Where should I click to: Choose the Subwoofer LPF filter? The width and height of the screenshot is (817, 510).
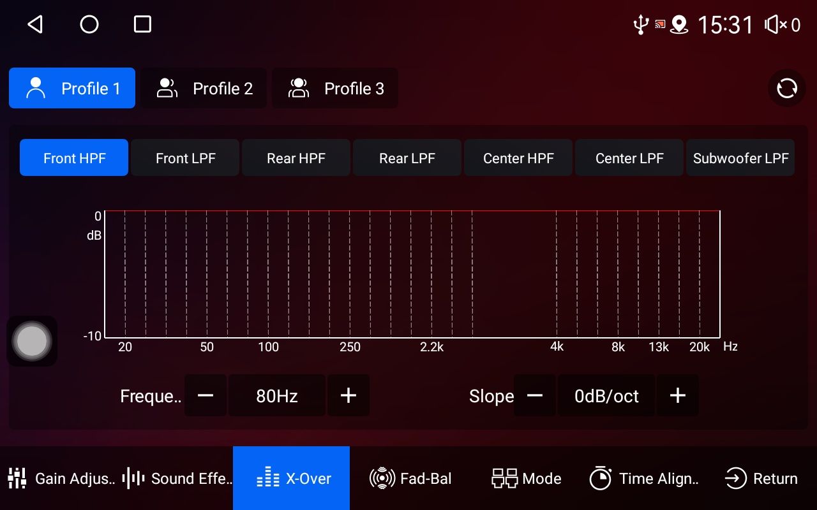tap(740, 158)
